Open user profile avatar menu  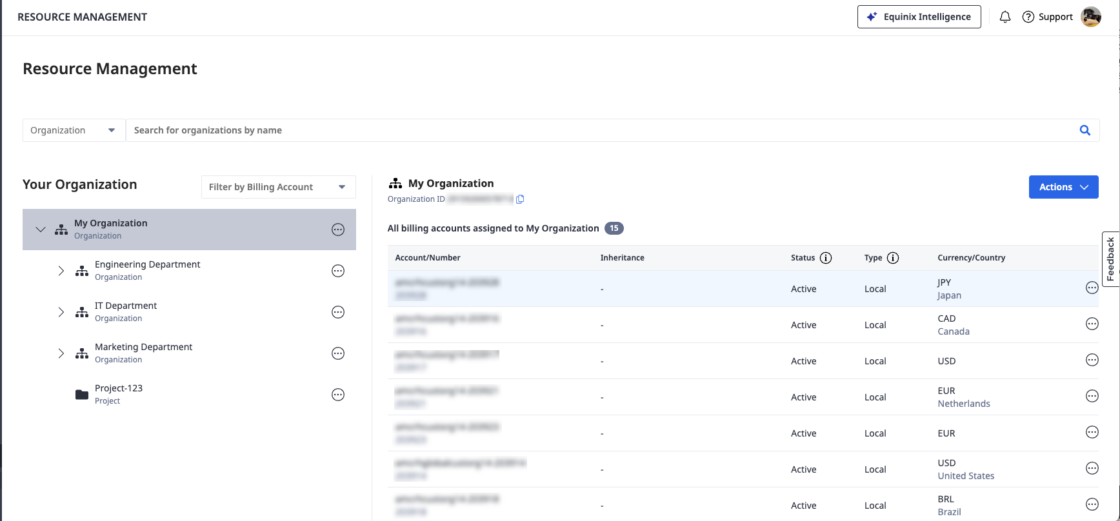point(1090,17)
